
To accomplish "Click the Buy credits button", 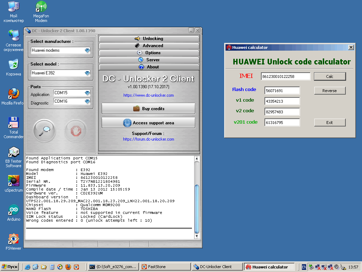I will (148, 109).
